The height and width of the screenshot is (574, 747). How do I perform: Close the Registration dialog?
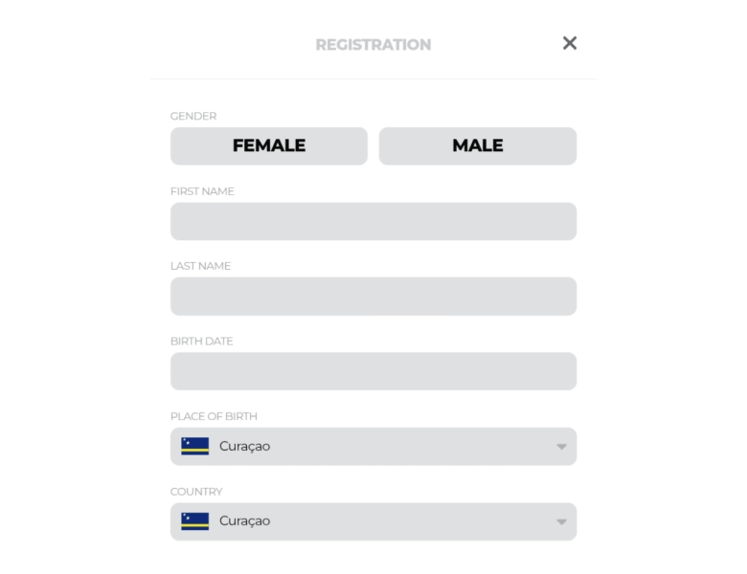pos(570,43)
